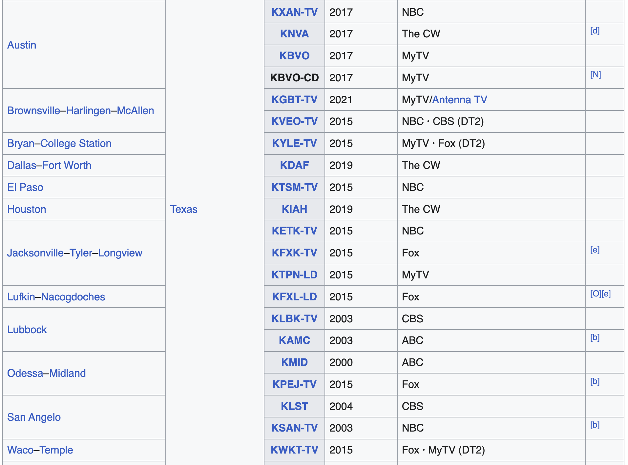628x465 pixels.
Task: Follow footnote [O] in KFXL-LD row
Action: coord(596,294)
